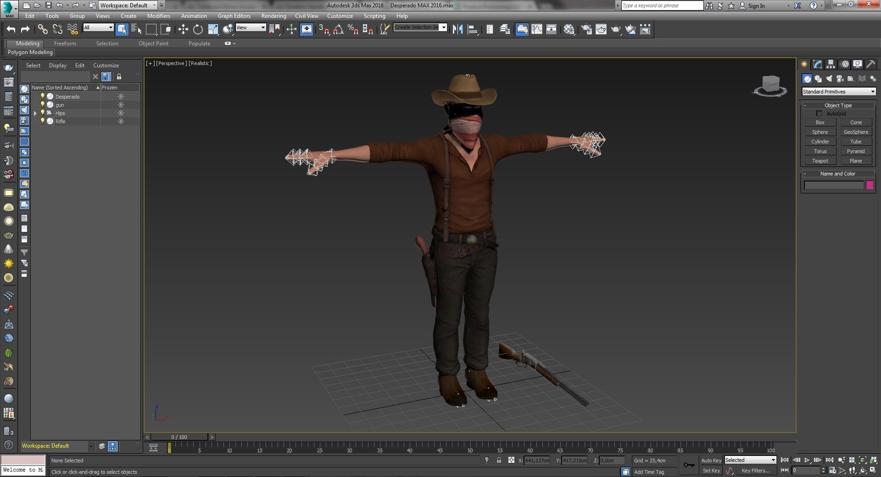Open the Key Filters dialog
Screen dimensions: 881x477
click(x=756, y=471)
